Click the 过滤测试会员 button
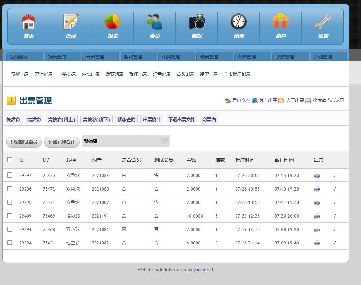Viewport: 361px width, 285px height. tap(24, 142)
